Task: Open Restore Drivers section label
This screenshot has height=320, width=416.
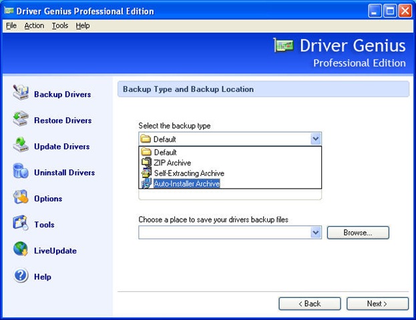Action: [63, 120]
